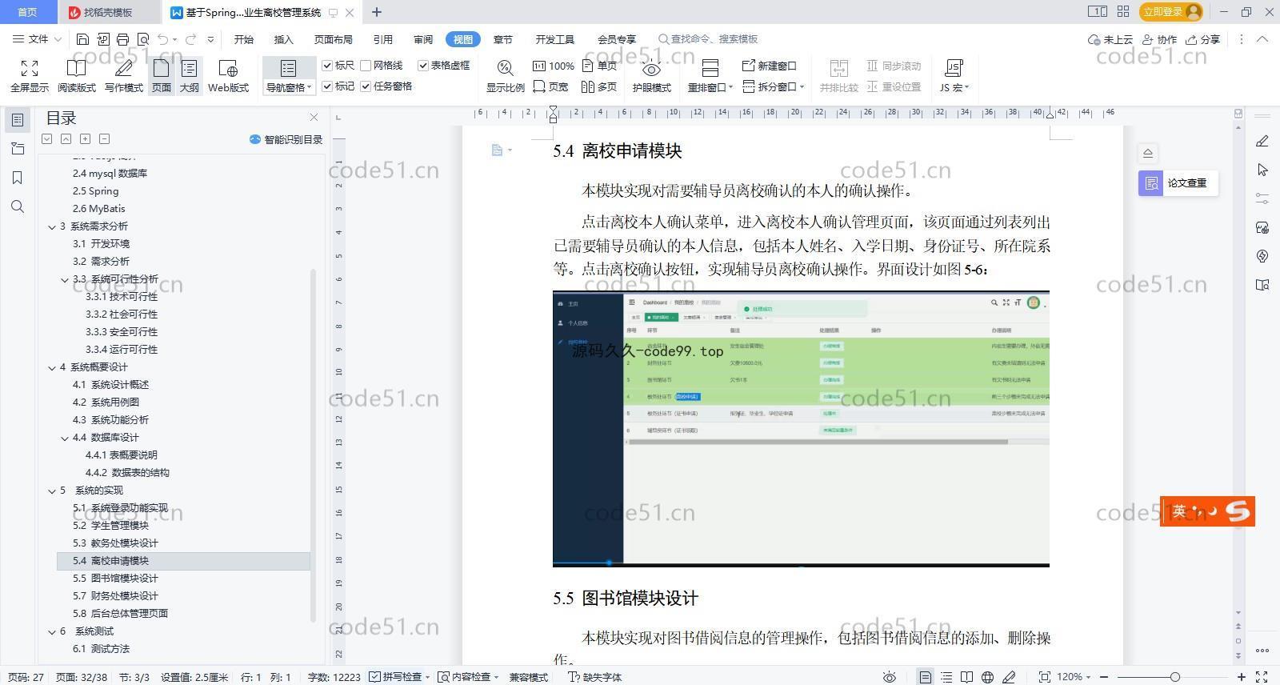Open a new document tab
Screen dimensions: 1280x685
tap(377, 12)
